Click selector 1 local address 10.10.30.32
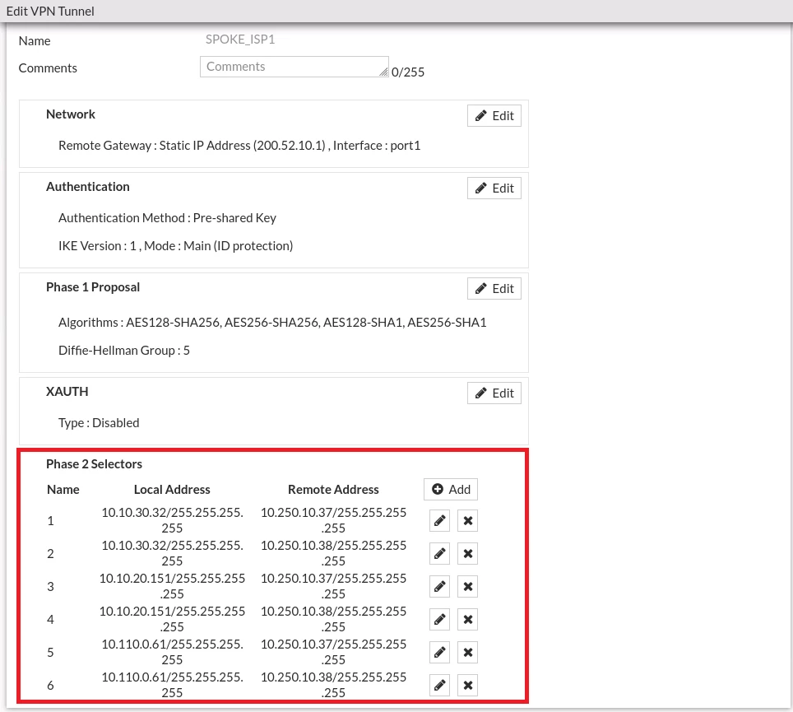The width and height of the screenshot is (793, 712). (x=172, y=520)
